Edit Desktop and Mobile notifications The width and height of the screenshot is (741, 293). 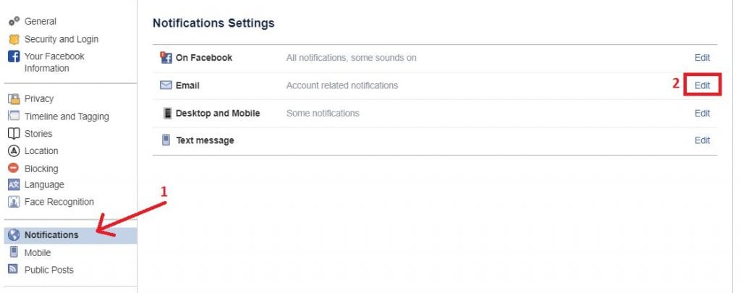(x=702, y=114)
